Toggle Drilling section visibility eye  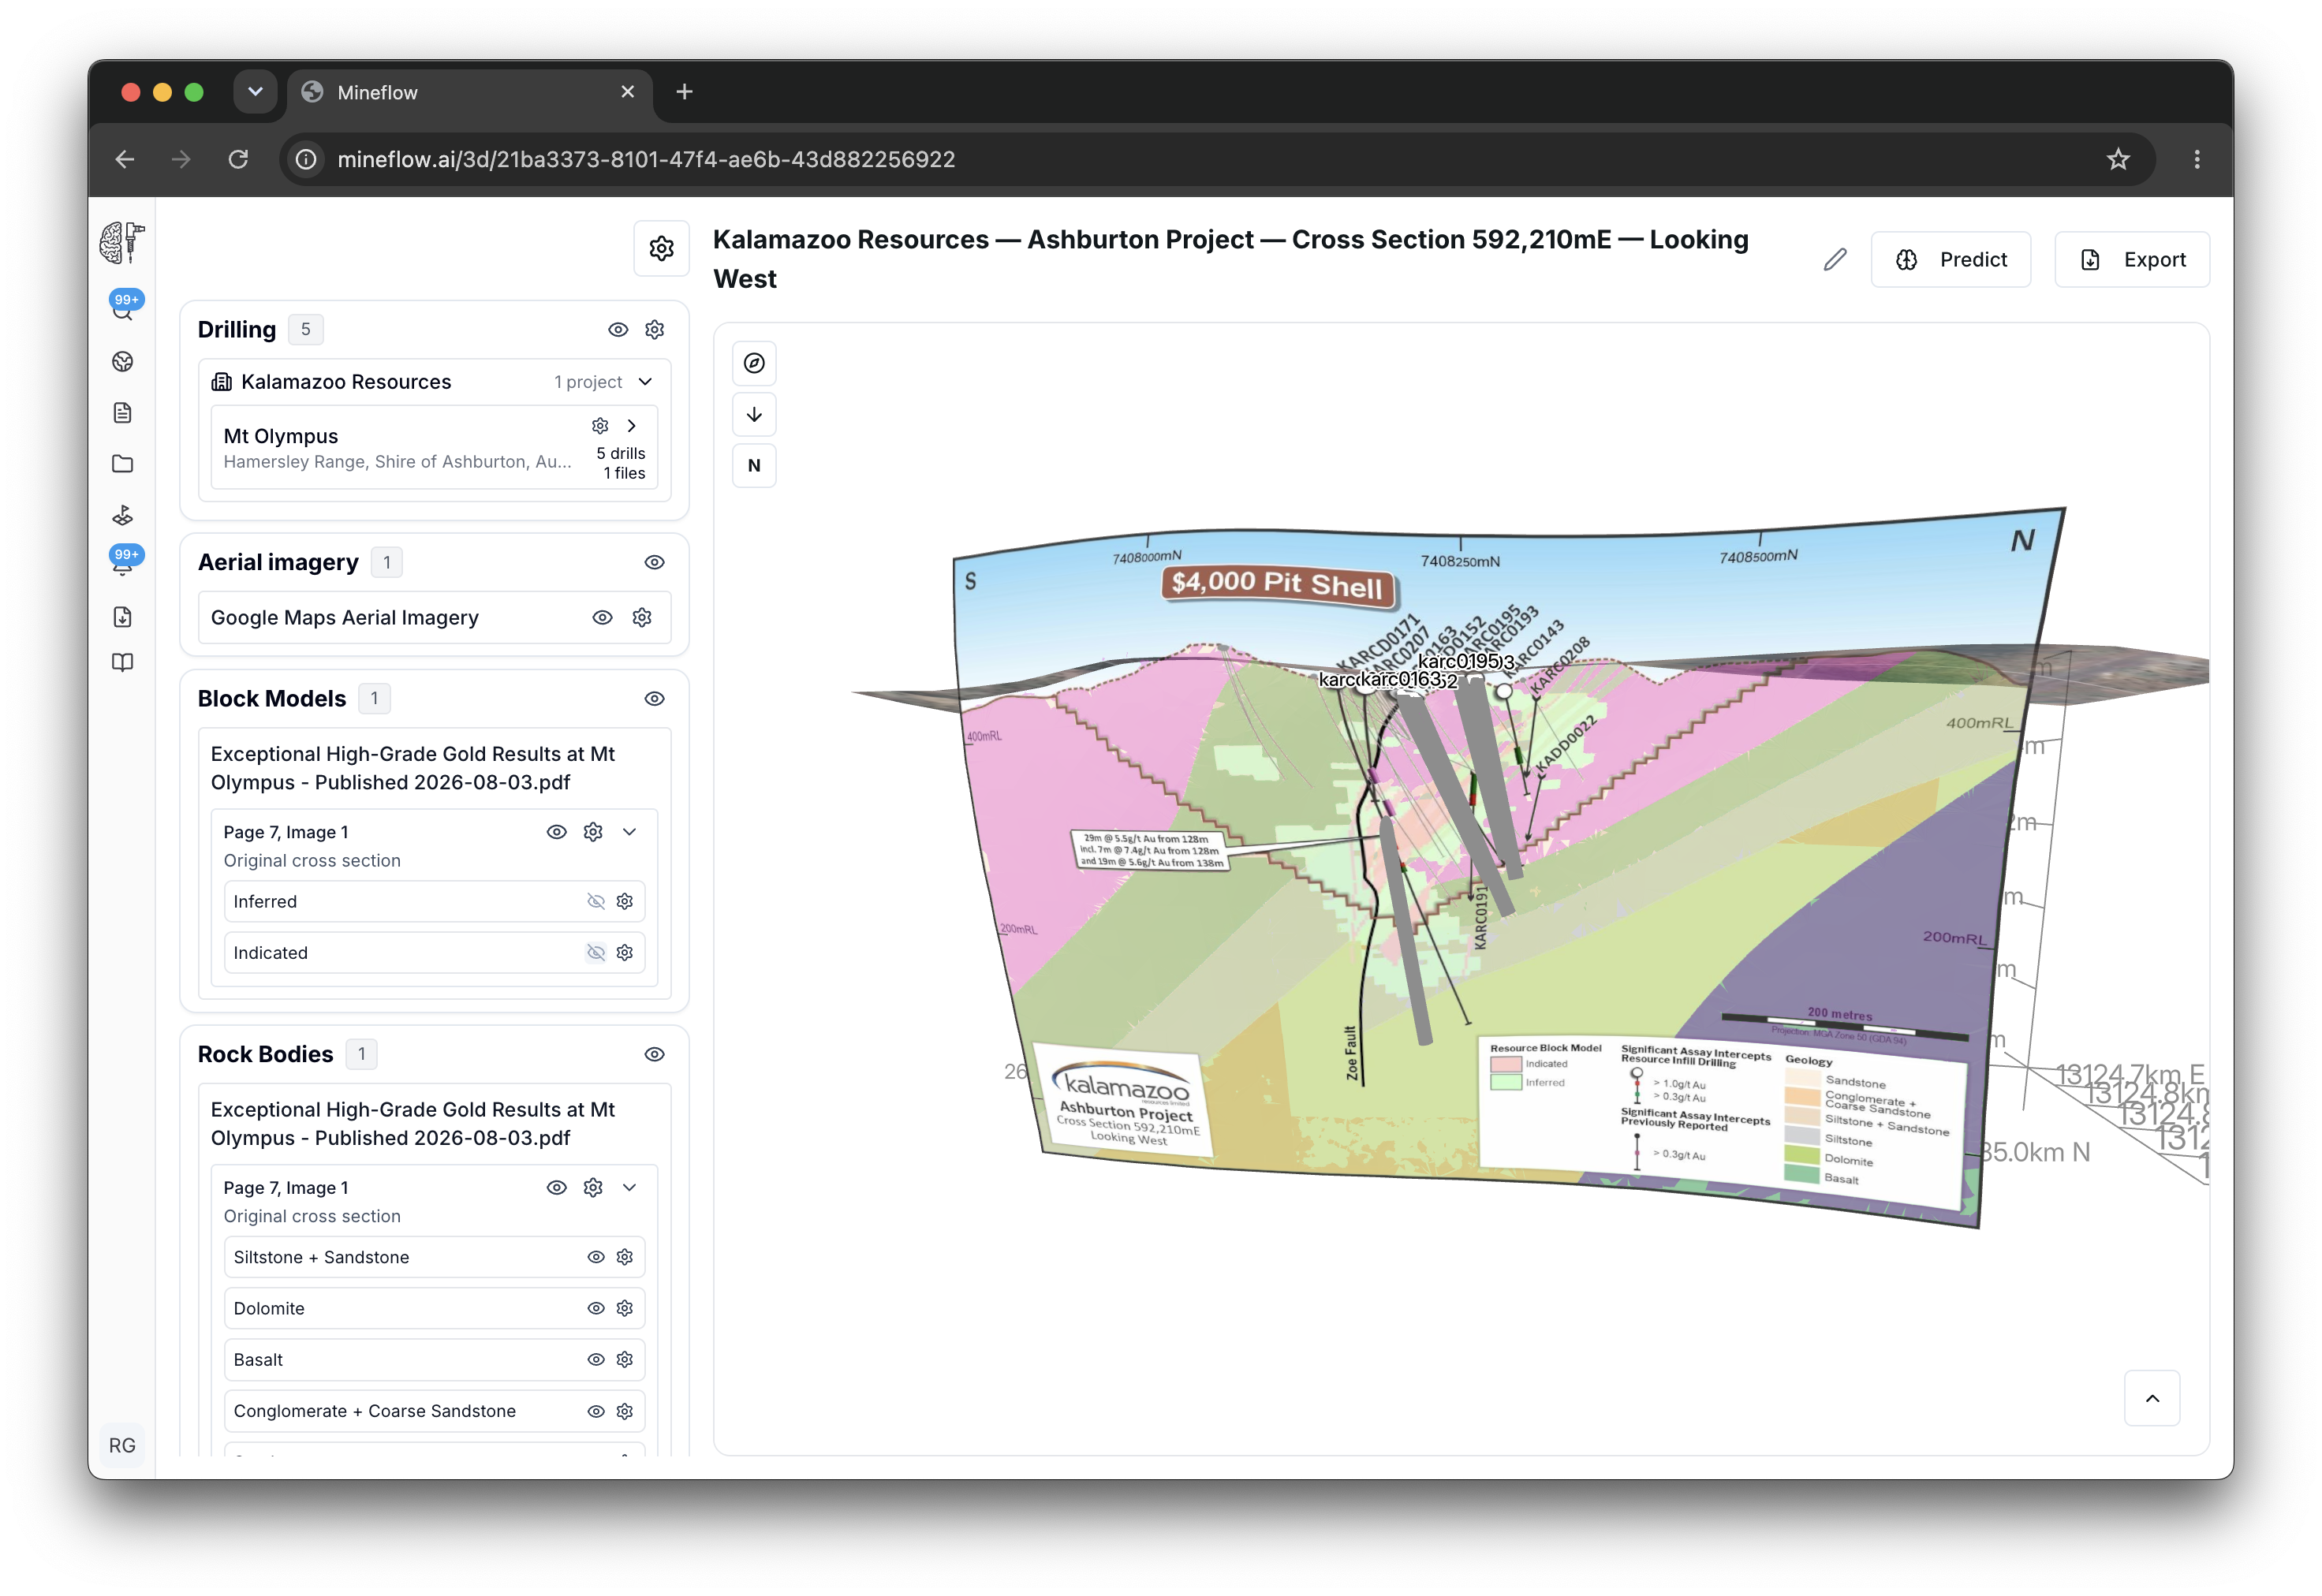click(x=618, y=330)
